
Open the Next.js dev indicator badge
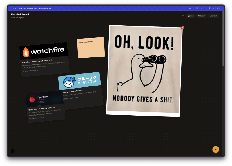pyautogui.click(x=12, y=151)
